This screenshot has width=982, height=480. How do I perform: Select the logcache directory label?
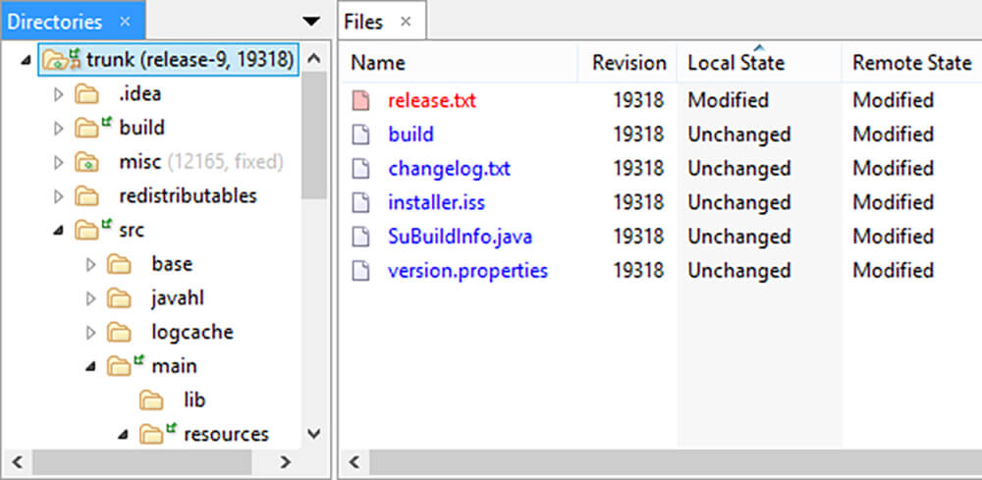(192, 333)
